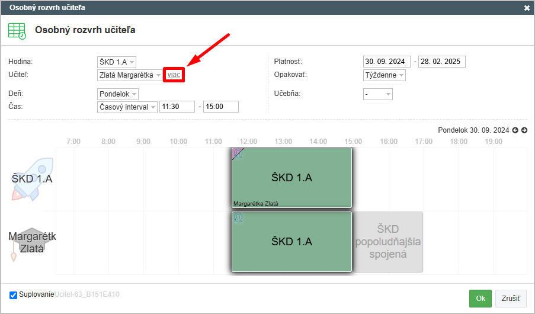
Task: Open the Učebňa dropdown
Action: point(377,94)
